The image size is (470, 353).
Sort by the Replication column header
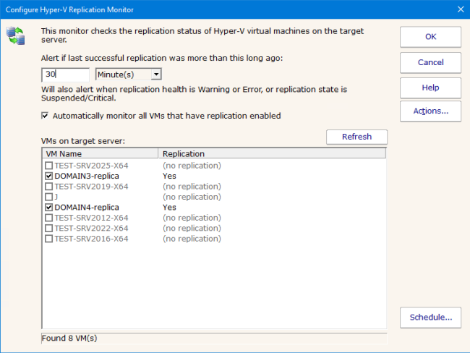point(271,153)
